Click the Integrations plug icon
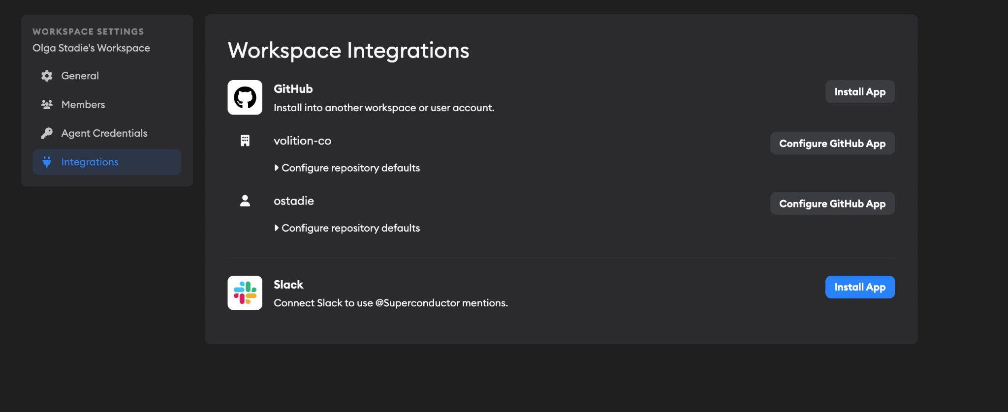This screenshot has width=1008, height=412. pos(47,162)
